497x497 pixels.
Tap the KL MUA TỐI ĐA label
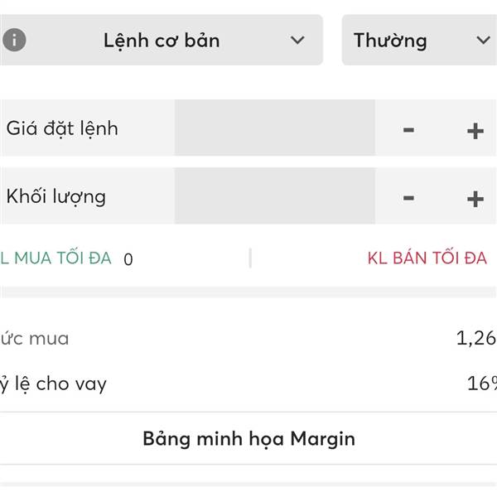[x=55, y=258]
